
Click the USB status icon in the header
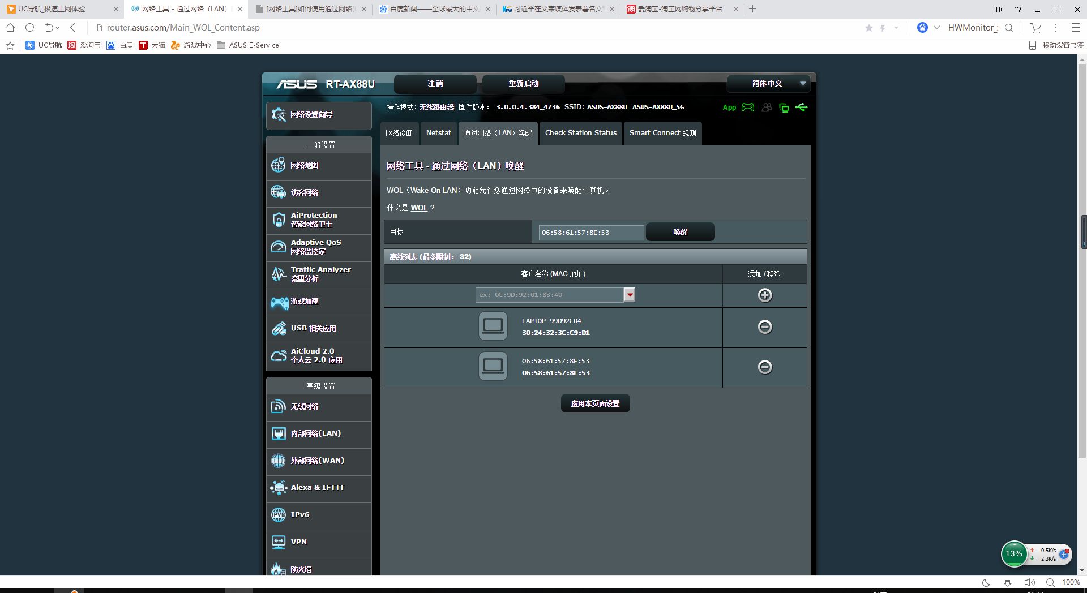tap(801, 107)
